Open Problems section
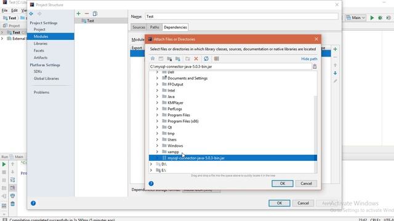The width and height of the screenshot is (394, 221). point(41,92)
